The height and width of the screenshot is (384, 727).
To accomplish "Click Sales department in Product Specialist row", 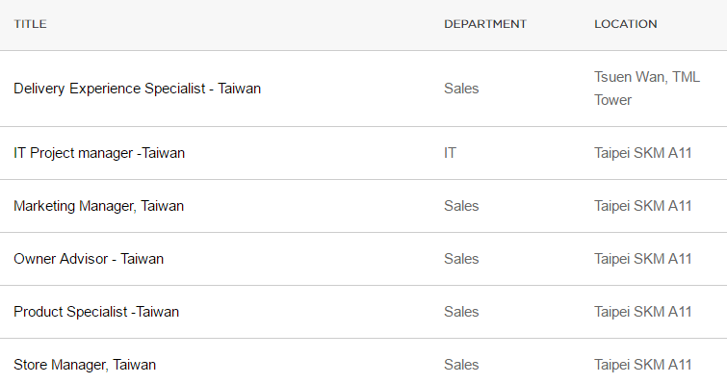I will point(461,312).
